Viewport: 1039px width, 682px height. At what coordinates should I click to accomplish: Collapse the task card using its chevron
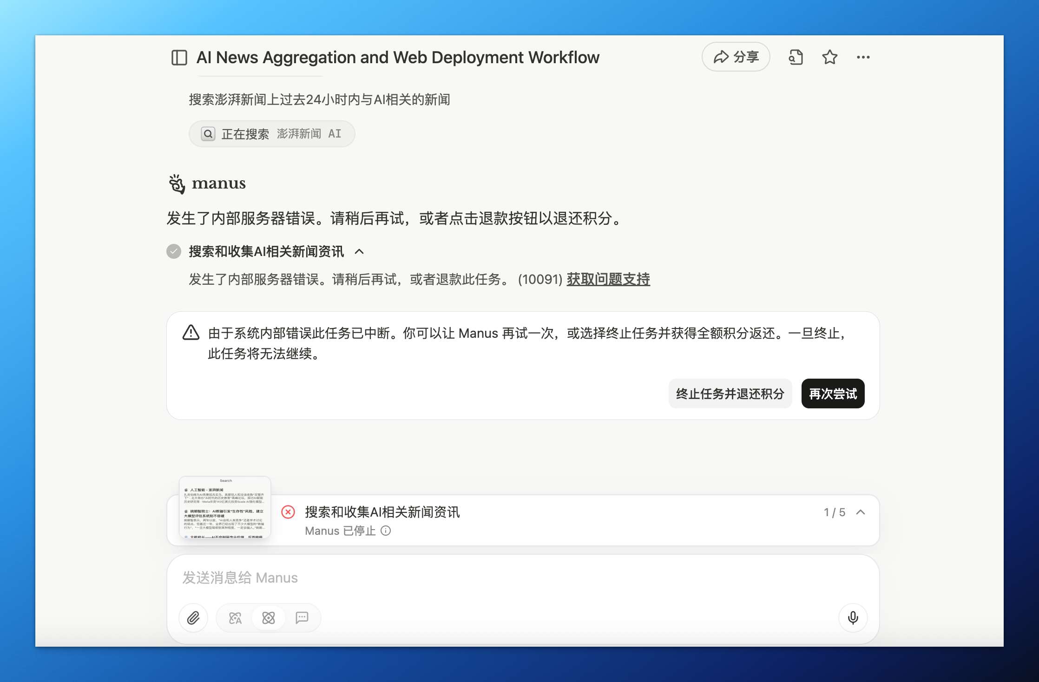click(x=861, y=512)
